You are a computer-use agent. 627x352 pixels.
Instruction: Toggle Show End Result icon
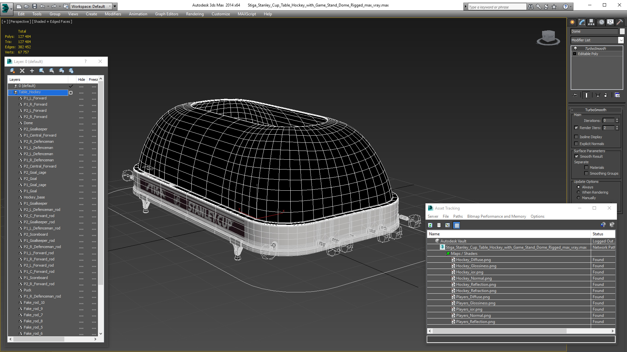[587, 95]
